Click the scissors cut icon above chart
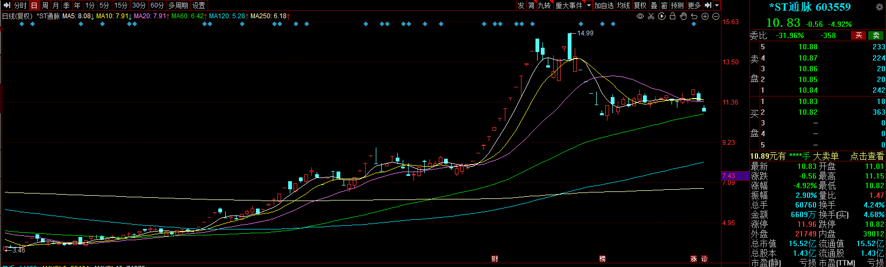Viewport: 886px width, 267px height. (x=651, y=17)
